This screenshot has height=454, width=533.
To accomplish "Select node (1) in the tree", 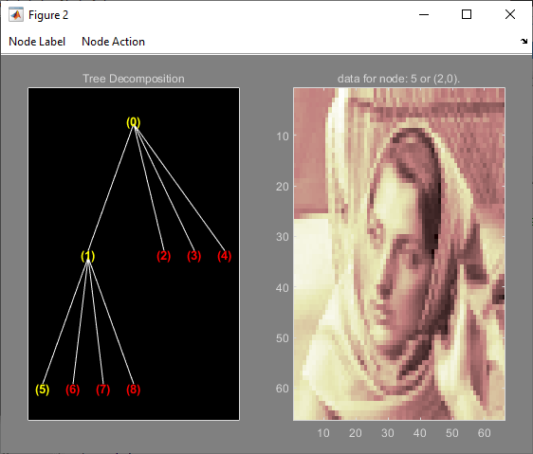I will [x=87, y=256].
